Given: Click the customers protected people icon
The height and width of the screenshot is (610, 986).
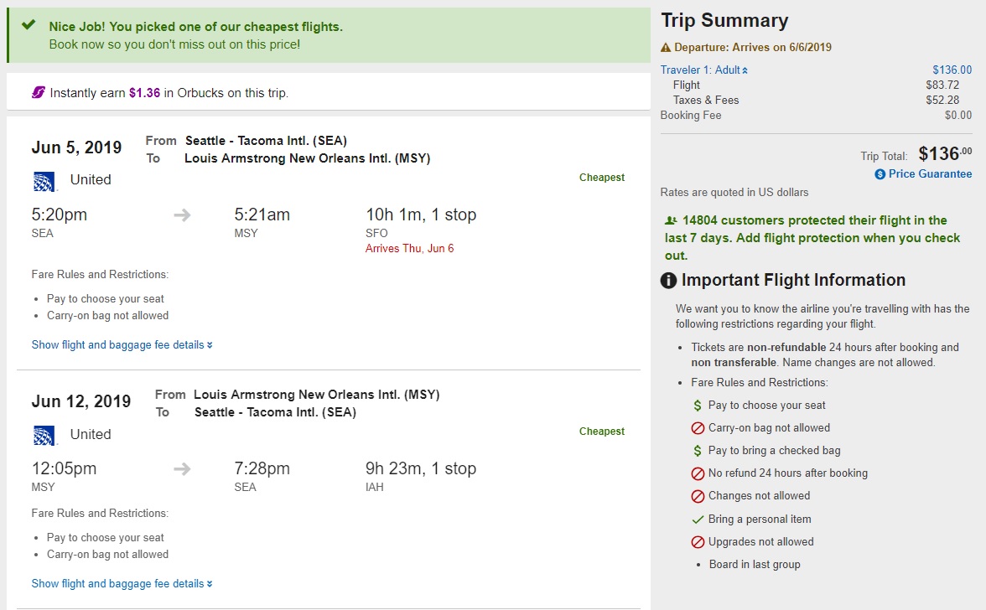Looking at the screenshot, I should pyautogui.click(x=671, y=220).
